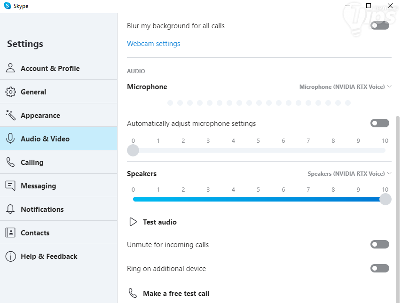Image resolution: width=401 pixels, height=303 pixels.
Task: Turn on automatic microphone adjustment toggle
Action: (x=379, y=123)
